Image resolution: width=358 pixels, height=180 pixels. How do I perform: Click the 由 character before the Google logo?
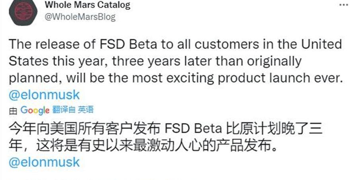pos(13,111)
